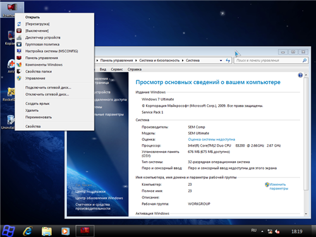Click the 18:19 taskbar clock
This screenshot has width=316, height=237.
tap(297, 231)
